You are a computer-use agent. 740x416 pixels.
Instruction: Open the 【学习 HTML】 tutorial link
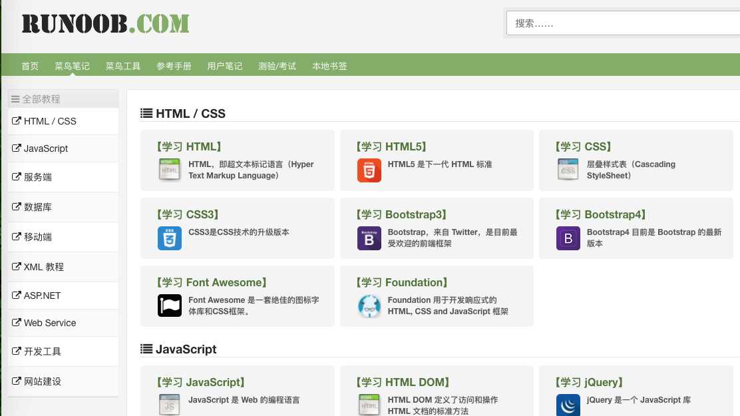coord(189,147)
